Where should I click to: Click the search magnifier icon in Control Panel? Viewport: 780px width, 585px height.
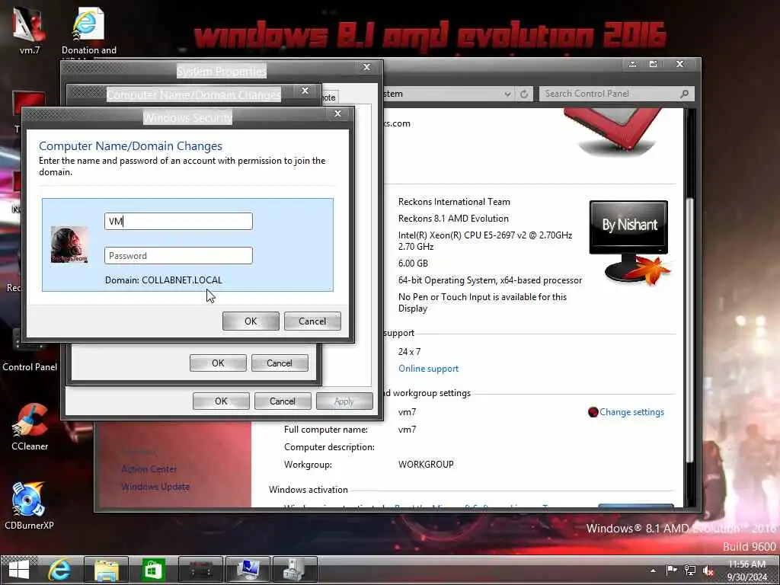tap(685, 94)
